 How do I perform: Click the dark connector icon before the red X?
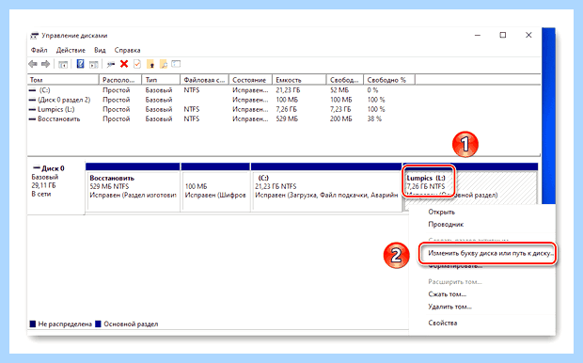point(111,65)
